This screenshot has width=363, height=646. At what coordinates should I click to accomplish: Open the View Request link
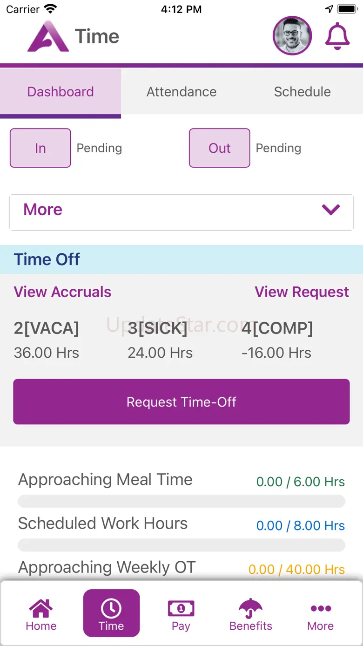(x=302, y=292)
